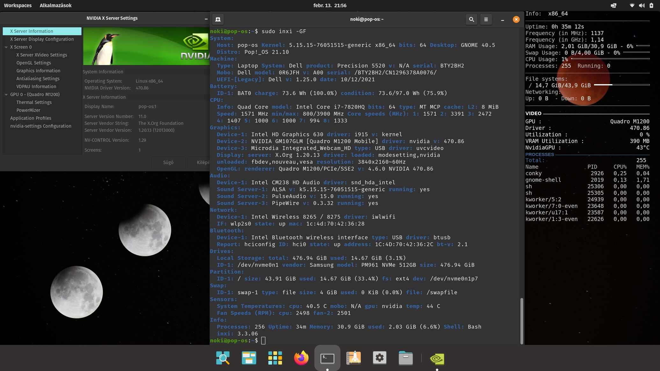This screenshot has height=371, width=660.
Task: Click the Súgó help button
Action: tap(168, 162)
